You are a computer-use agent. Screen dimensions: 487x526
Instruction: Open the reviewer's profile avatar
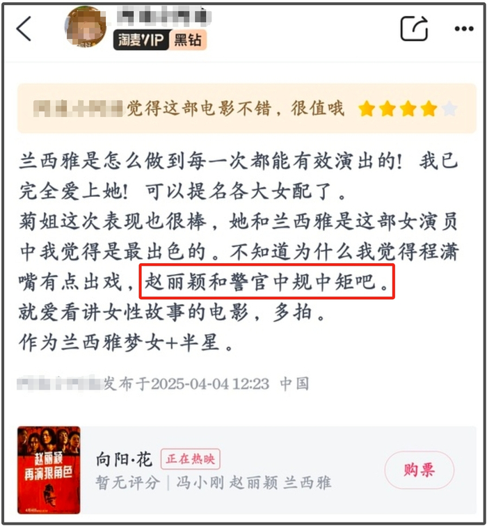pyautogui.click(x=86, y=27)
